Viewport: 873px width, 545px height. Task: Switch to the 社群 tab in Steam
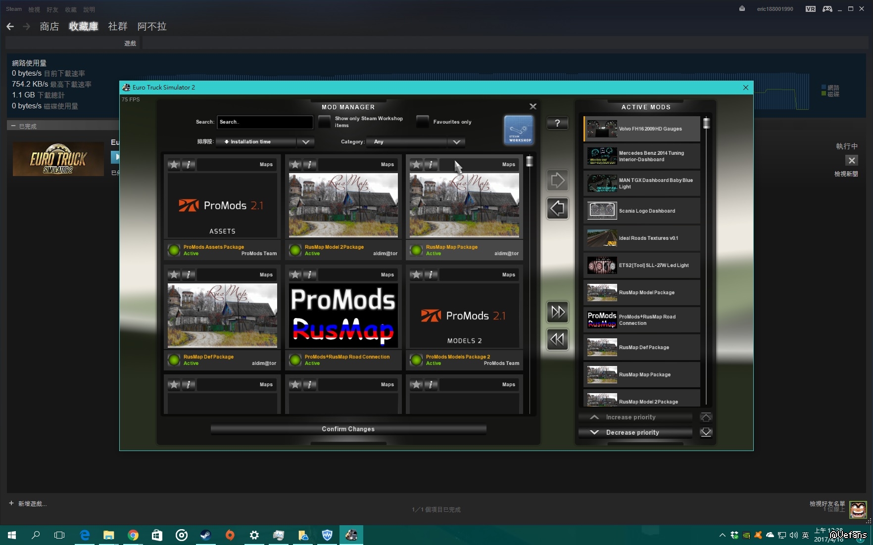coord(118,26)
